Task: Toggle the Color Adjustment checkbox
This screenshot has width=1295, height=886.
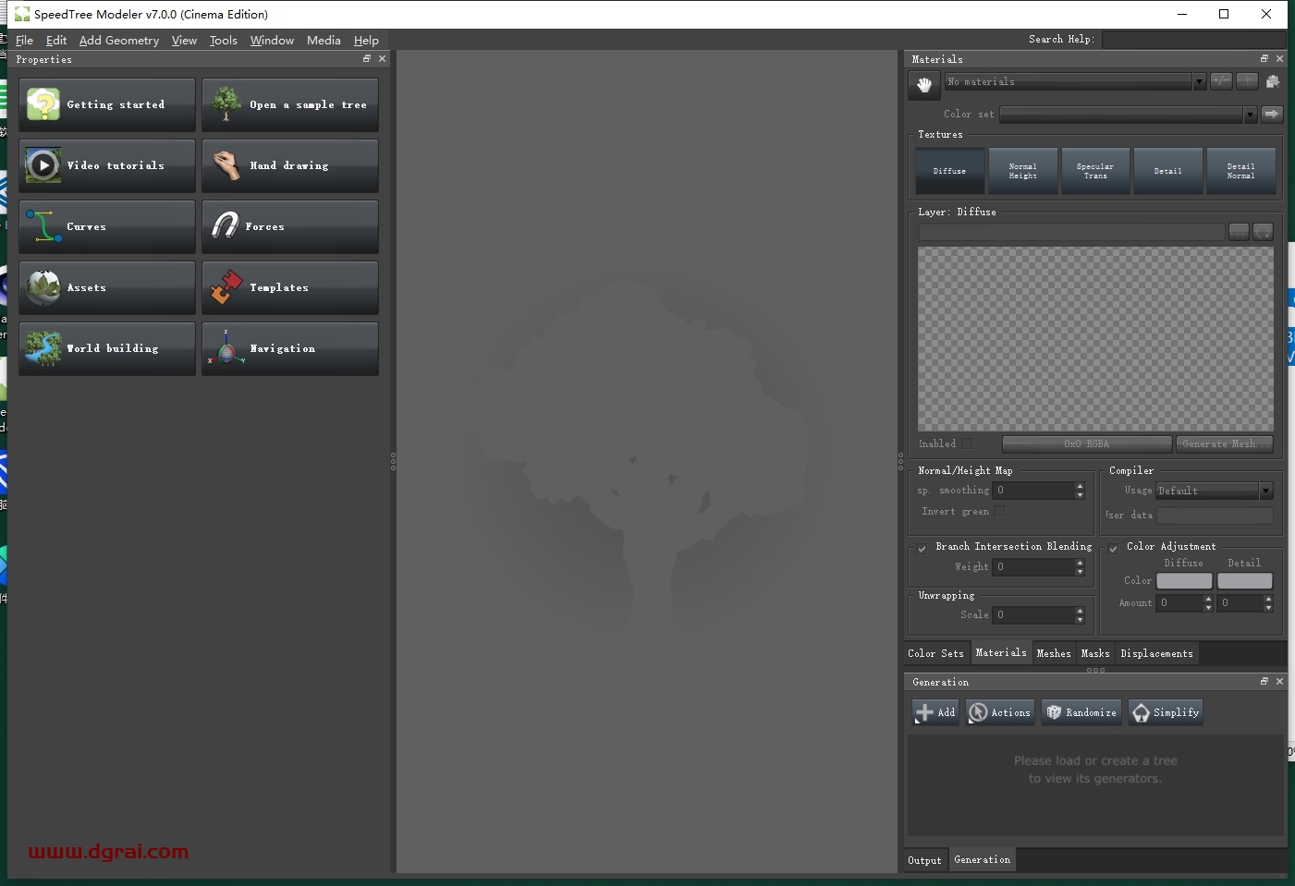Action: (x=1114, y=548)
